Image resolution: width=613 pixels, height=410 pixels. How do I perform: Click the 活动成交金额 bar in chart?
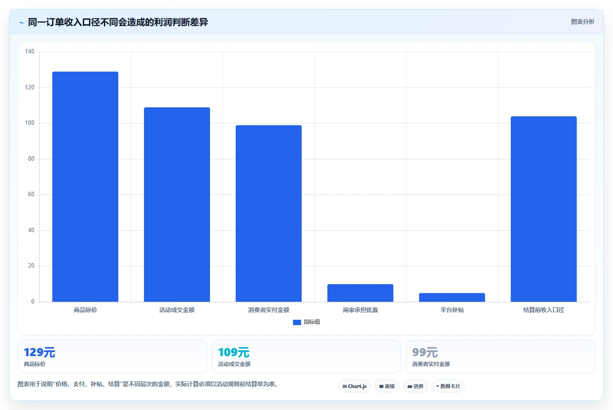point(177,204)
